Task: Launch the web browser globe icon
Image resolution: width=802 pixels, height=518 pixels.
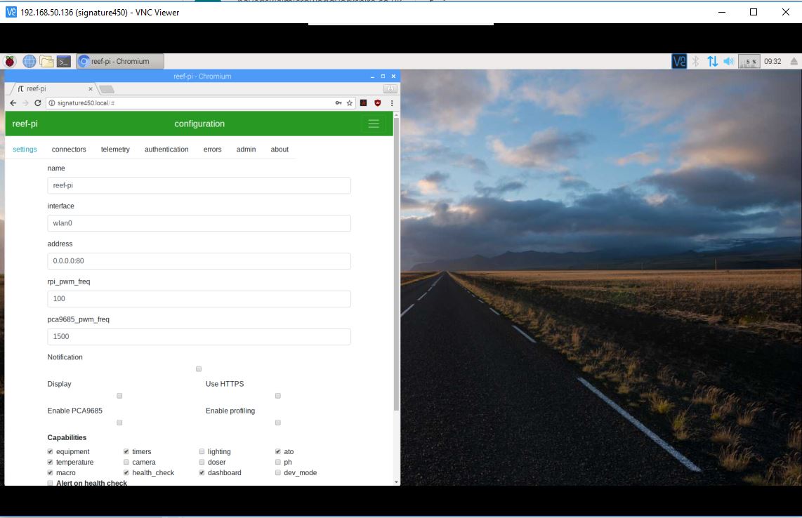Action: coord(29,61)
